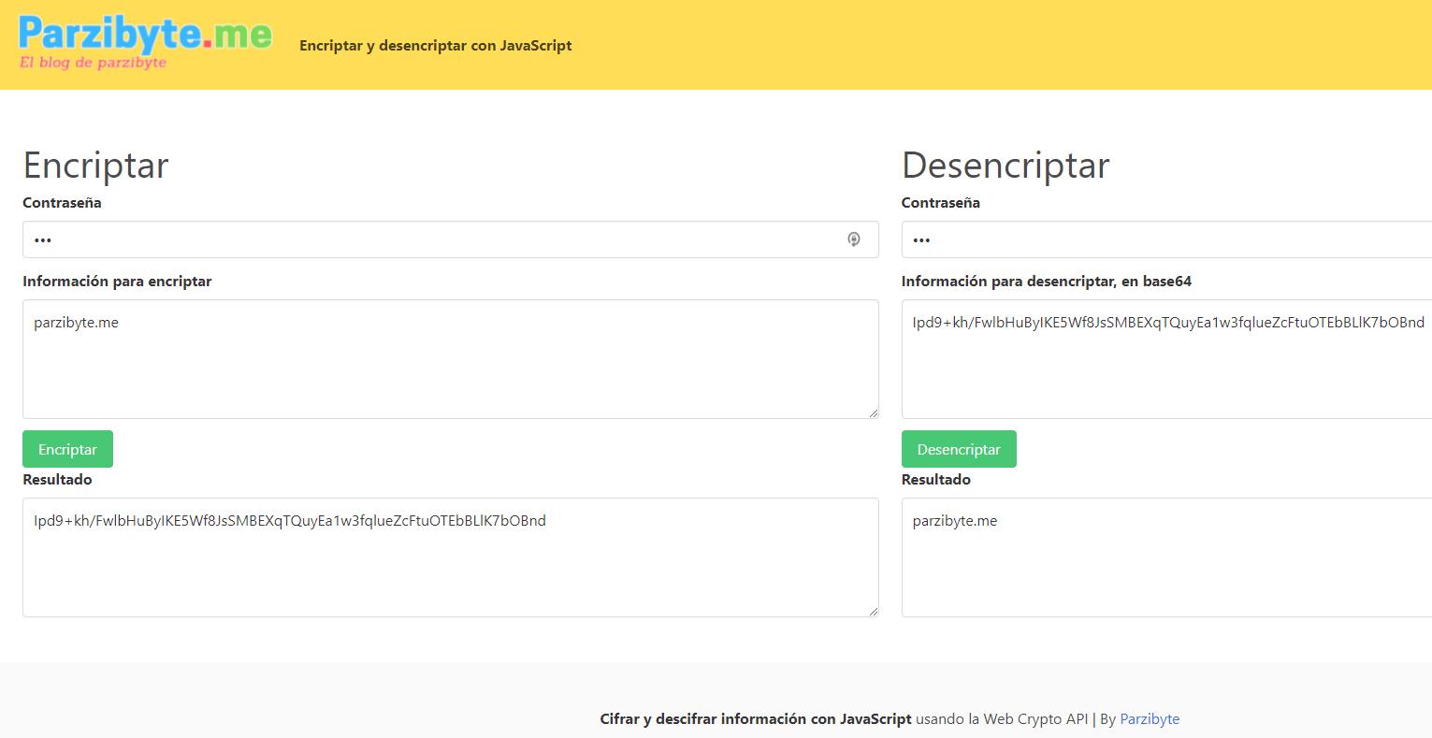
Task: Select the Encriptar Resultado textarea with encrypted text
Action: (x=449, y=557)
